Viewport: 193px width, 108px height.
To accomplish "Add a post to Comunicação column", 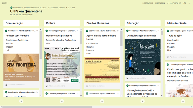I will click(x=21, y=101).
